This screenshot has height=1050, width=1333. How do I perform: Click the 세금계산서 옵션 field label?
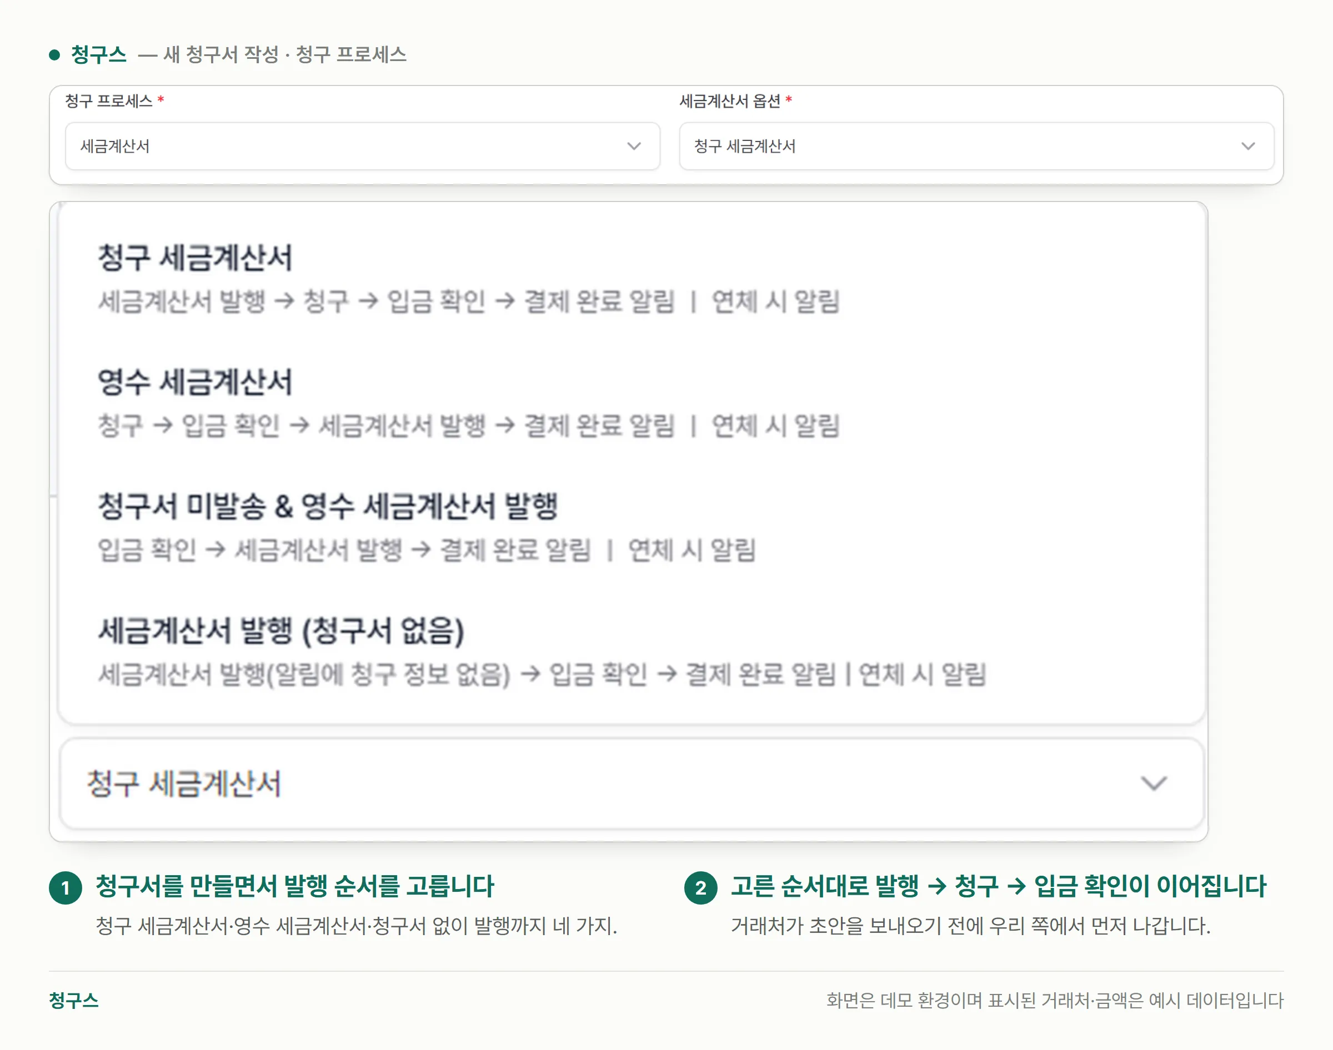pos(730,101)
